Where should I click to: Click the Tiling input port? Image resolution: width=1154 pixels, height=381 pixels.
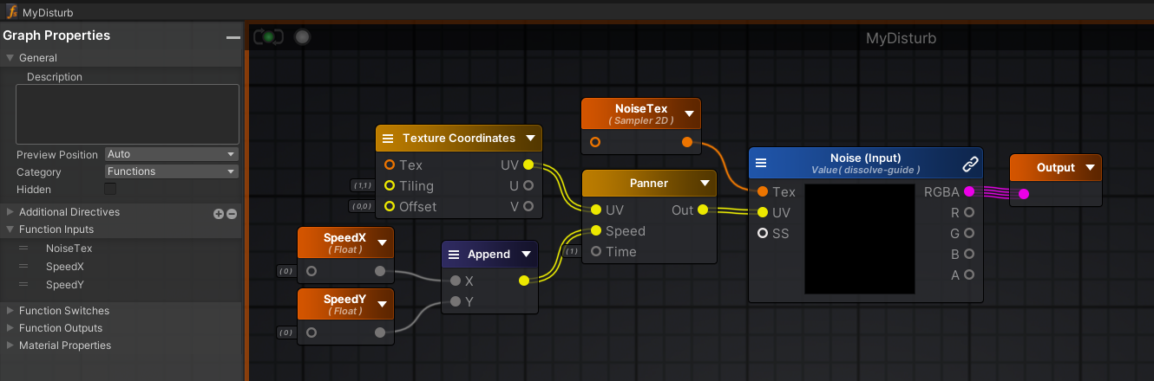point(390,185)
